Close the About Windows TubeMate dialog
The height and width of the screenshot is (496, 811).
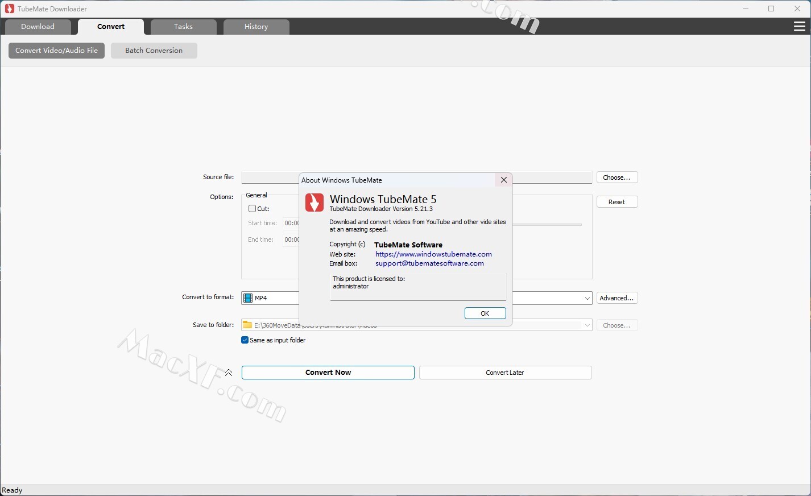point(503,180)
